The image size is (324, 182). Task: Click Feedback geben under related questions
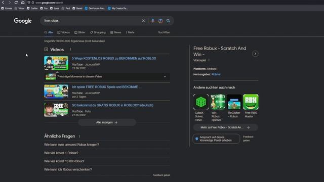click(161, 175)
